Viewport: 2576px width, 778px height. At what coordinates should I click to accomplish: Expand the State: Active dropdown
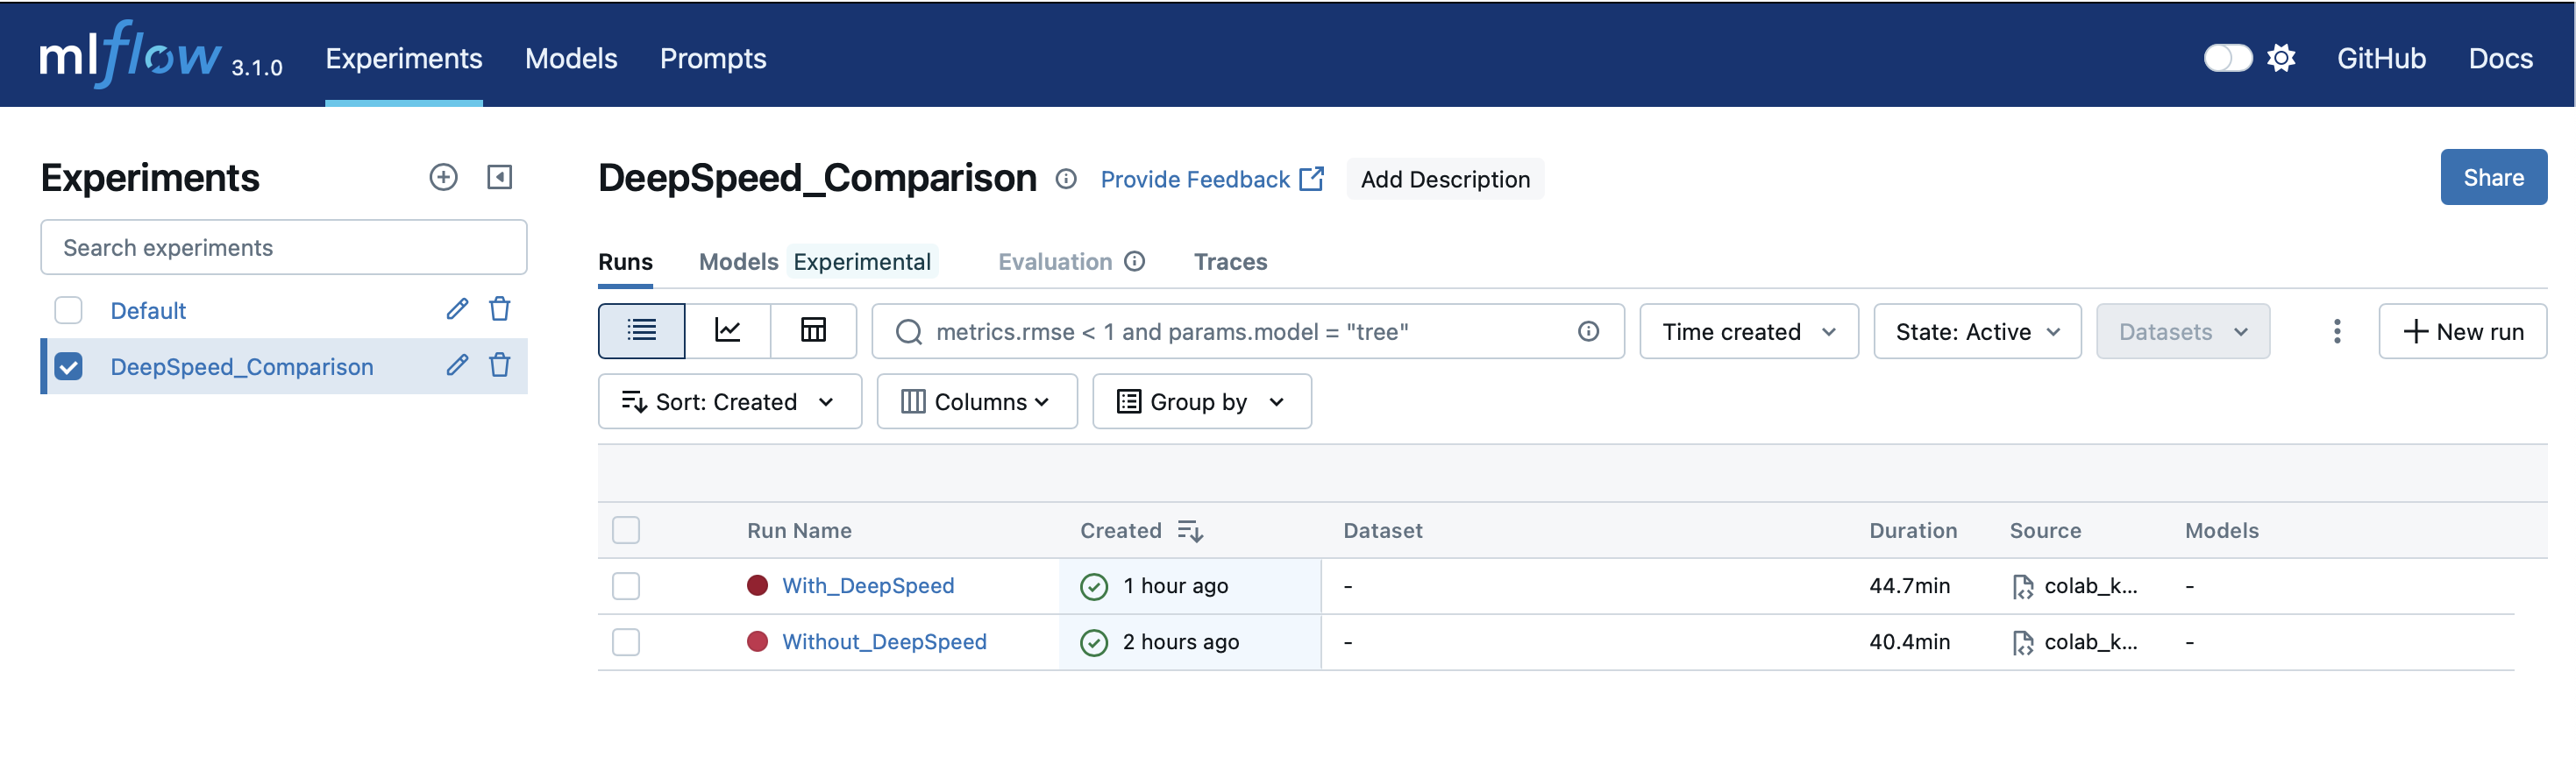coord(1977,331)
